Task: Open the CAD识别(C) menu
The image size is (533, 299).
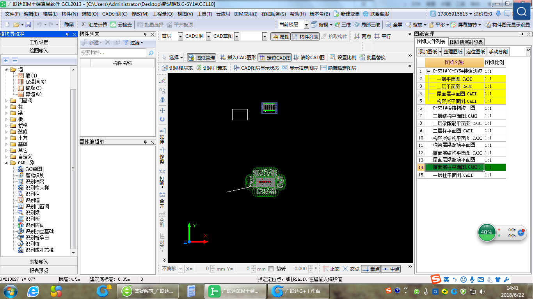Action: (115, 14)
